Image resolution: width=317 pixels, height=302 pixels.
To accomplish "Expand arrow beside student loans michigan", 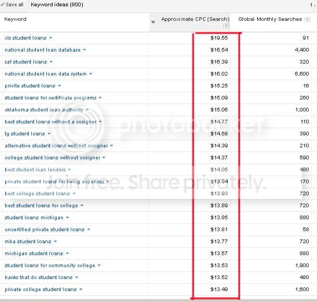I will point(67,218).
